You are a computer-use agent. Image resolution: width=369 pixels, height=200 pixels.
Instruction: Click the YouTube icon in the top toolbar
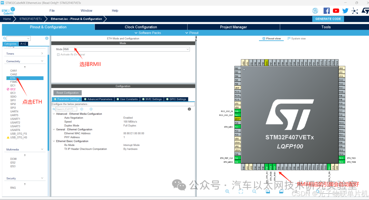tap(336, 11)
